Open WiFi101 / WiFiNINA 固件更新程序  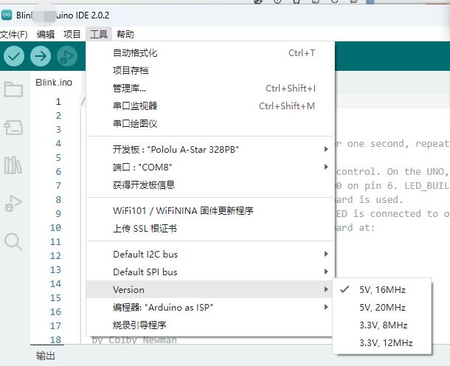pyautogui.click(x=210, y=211)
